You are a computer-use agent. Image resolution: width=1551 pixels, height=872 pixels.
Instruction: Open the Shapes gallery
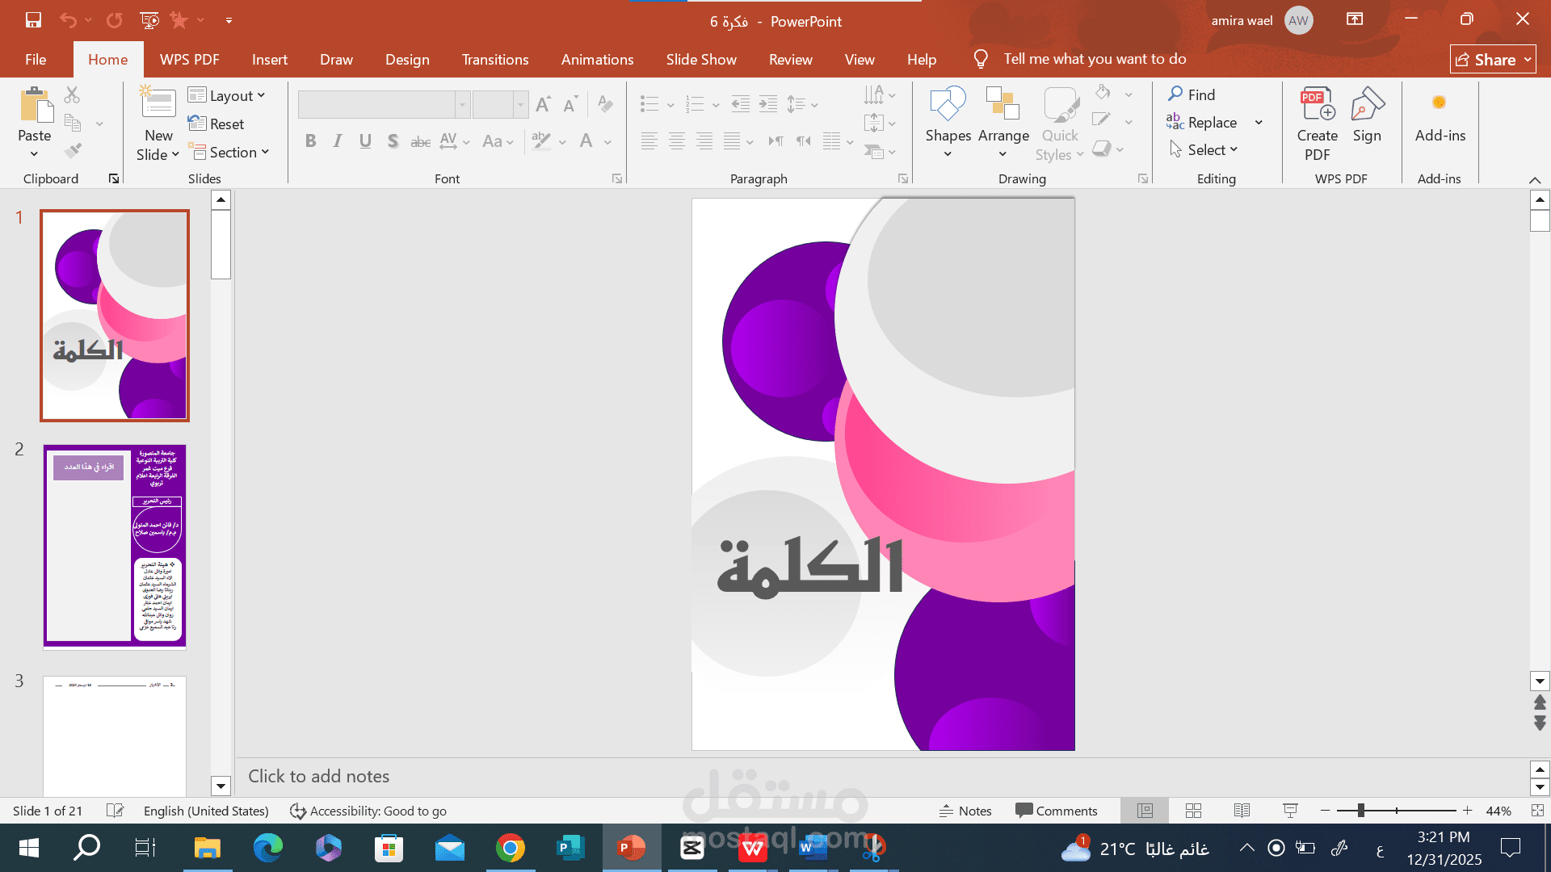[948, 113]
